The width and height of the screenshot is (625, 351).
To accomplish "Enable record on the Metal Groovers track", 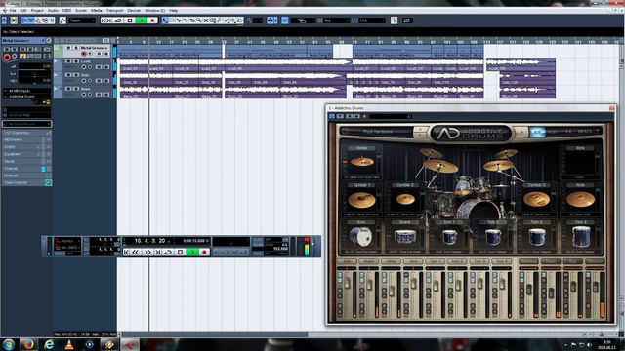I will pos(83,54).
